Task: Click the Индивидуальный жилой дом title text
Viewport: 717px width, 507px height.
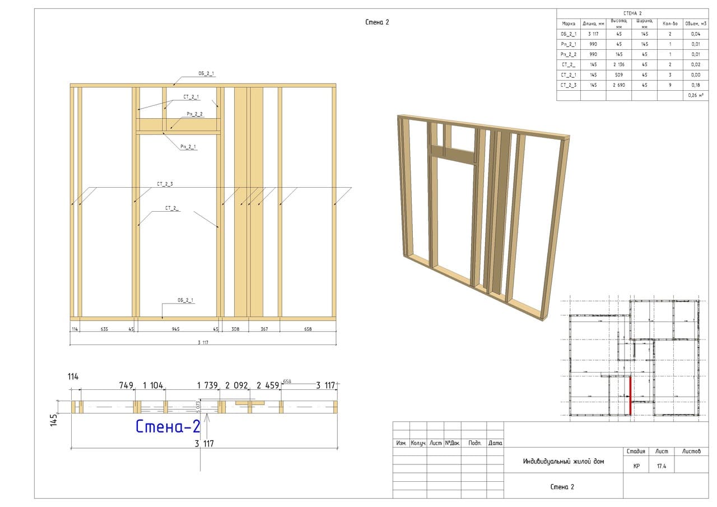Action: coord(564,462)
